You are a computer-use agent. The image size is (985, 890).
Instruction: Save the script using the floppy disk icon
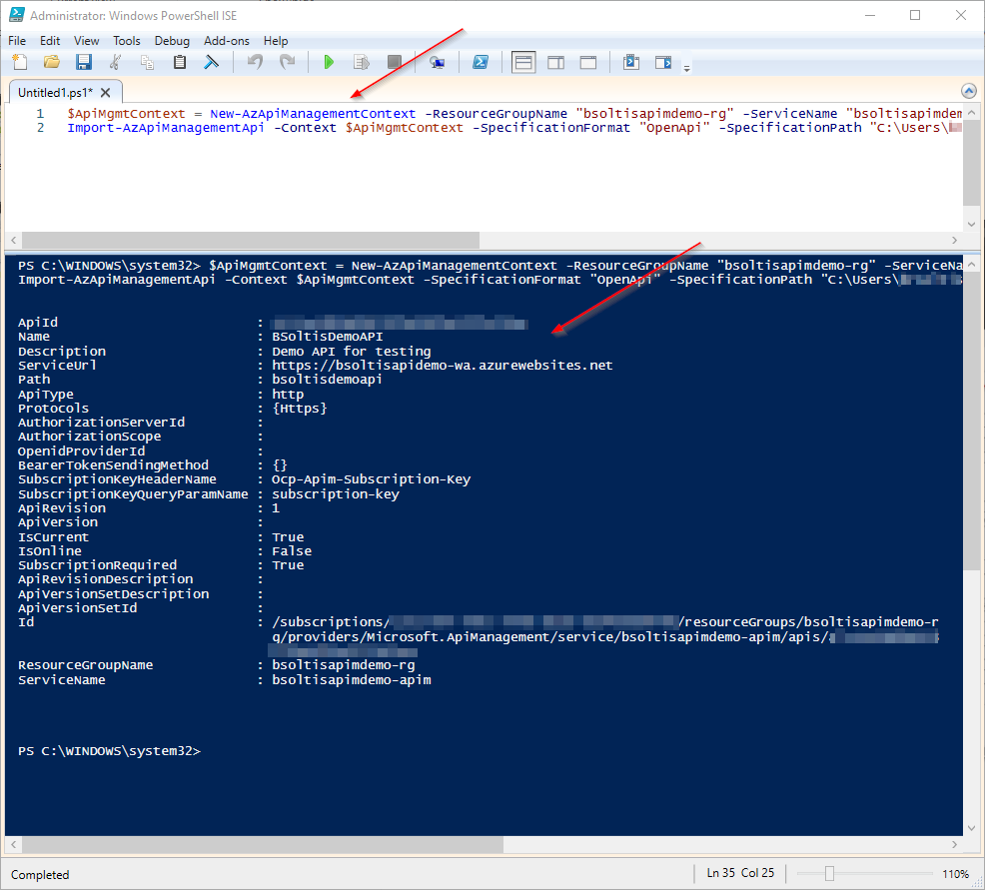(x=84, y=63)
